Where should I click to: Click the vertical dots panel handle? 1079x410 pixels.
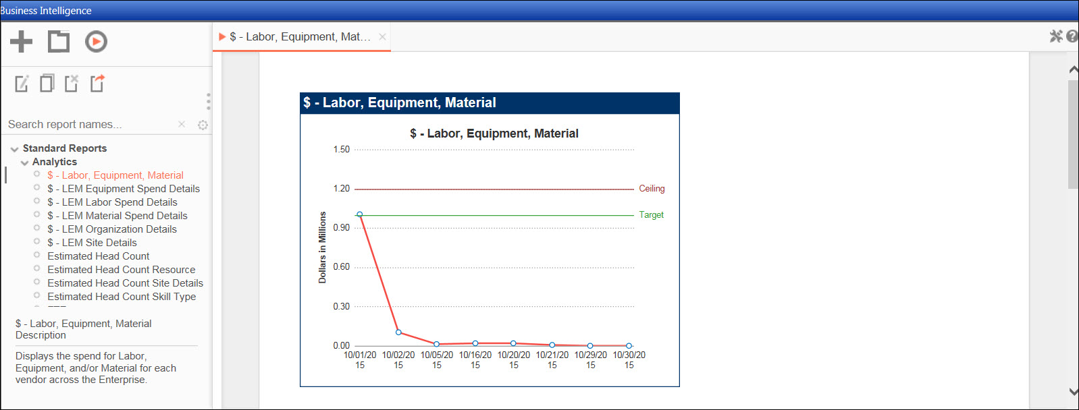point(209,101)
